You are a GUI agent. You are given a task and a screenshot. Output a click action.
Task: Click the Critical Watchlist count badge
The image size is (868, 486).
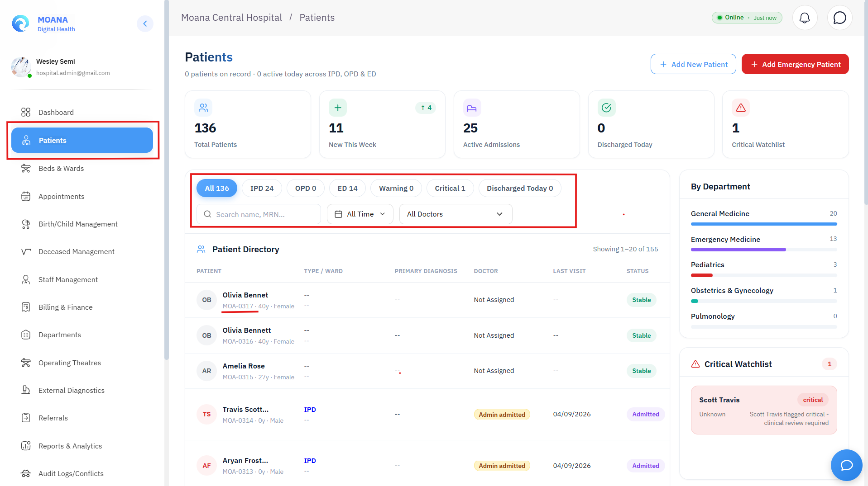829,364
